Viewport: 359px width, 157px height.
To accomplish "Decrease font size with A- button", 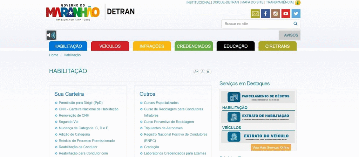I will click(x=209, y=71).
